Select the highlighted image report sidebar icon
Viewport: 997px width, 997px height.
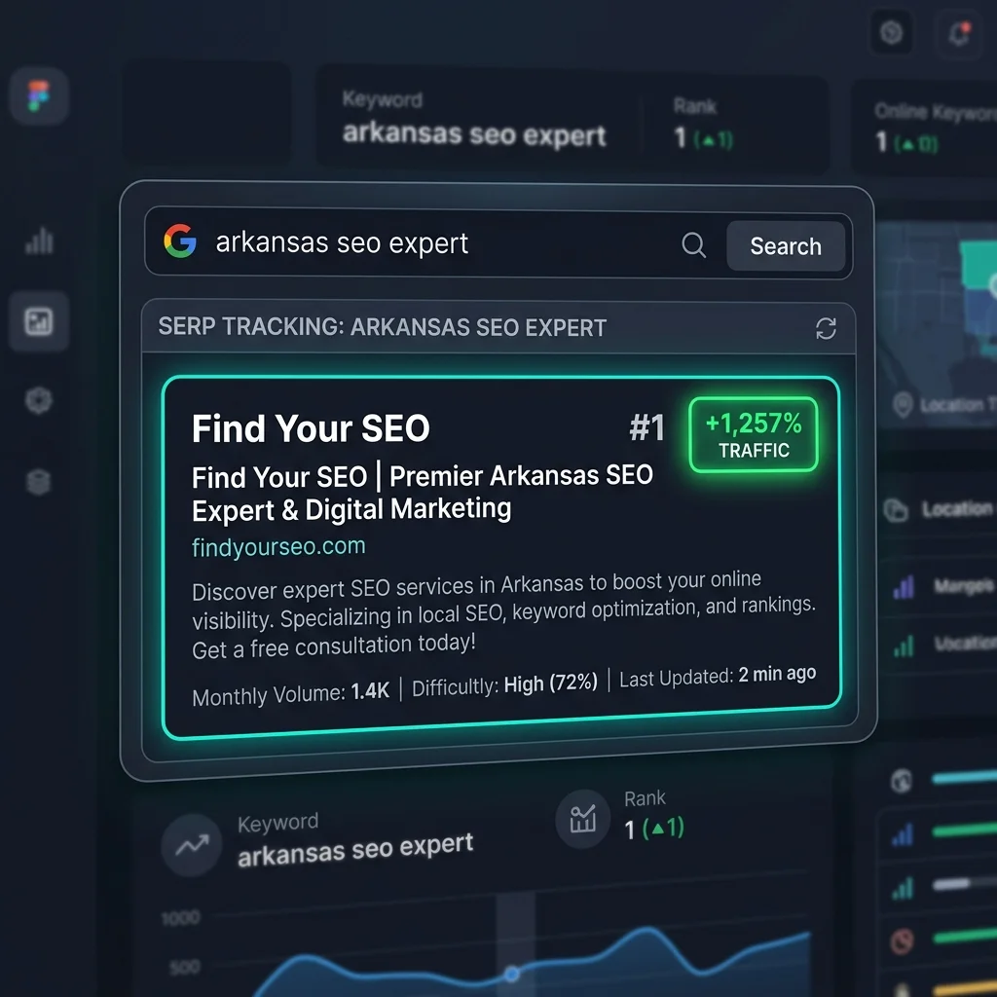coord(39,321)
